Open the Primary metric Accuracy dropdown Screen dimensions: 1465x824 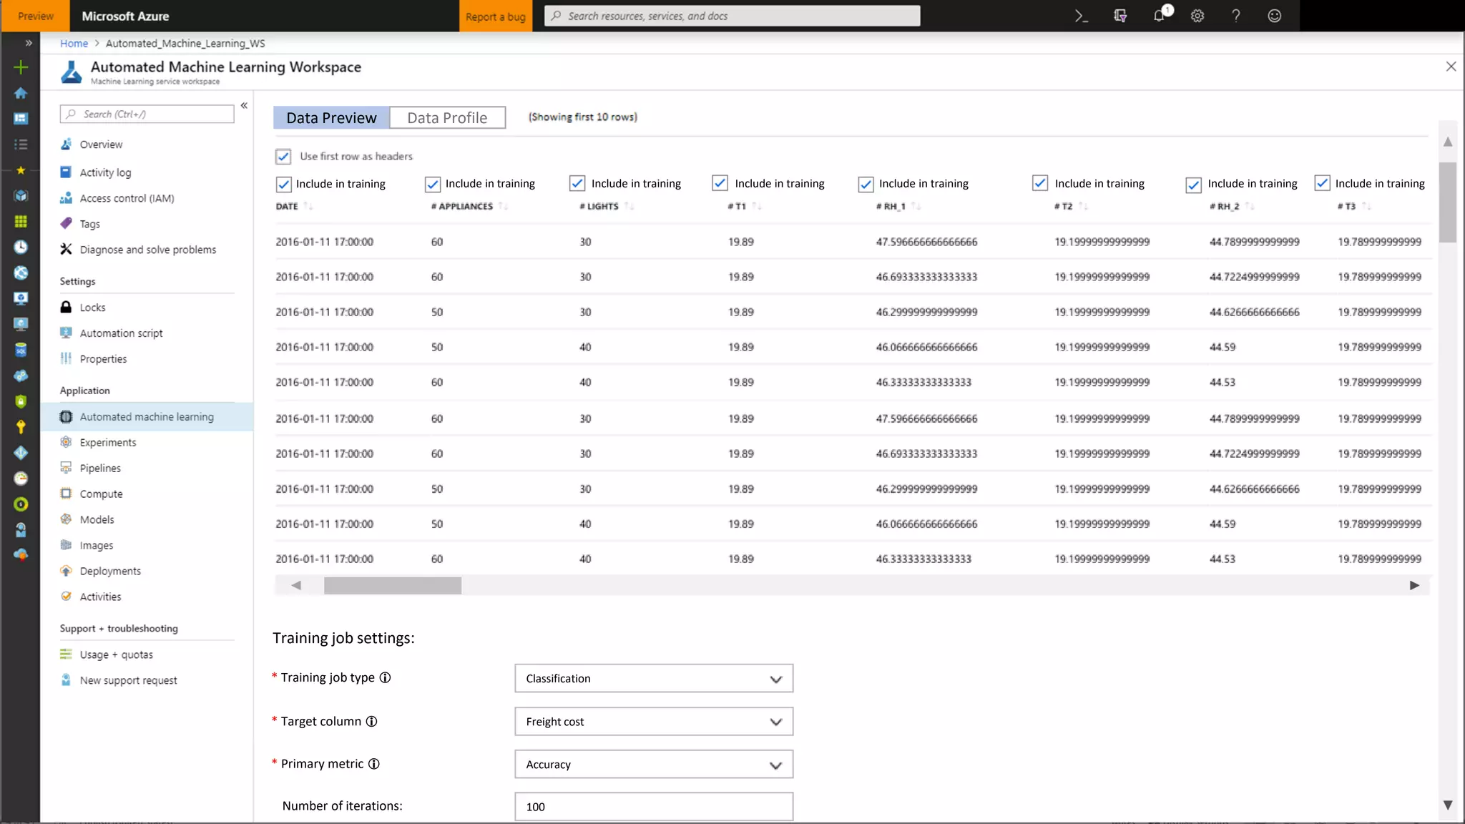(x=654, y=765)
